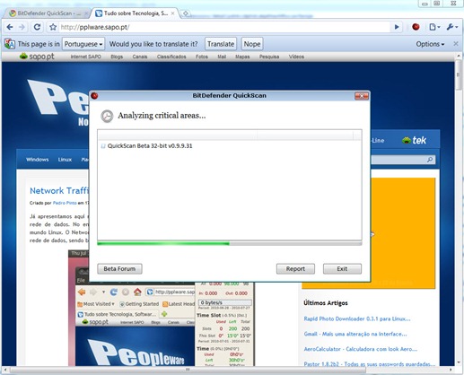Image resolution: width=464 pixels, height=375 pixels.
Task: Click the Translate button
Action: pos(221,44)
